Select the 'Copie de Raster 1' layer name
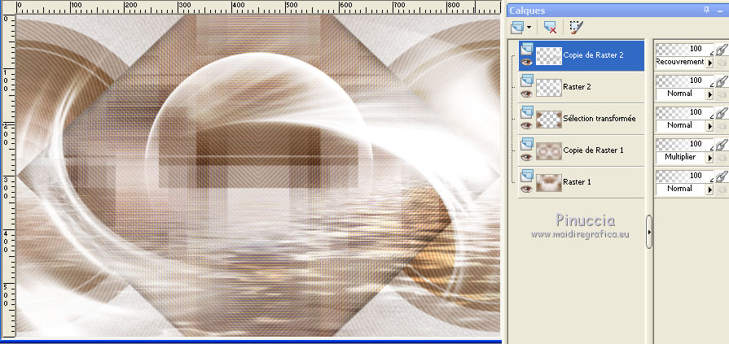Screen dimensions: 729x344 click(593, 150)
